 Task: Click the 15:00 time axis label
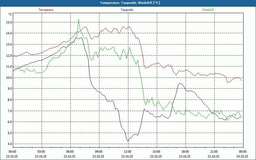tap(157, 151)
